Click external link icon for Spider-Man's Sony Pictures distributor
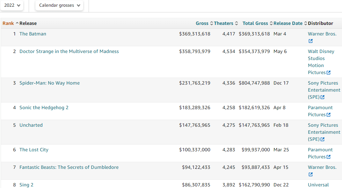 coord(323,97)
